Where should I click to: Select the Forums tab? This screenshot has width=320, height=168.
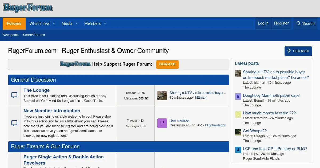pos(14,23)
